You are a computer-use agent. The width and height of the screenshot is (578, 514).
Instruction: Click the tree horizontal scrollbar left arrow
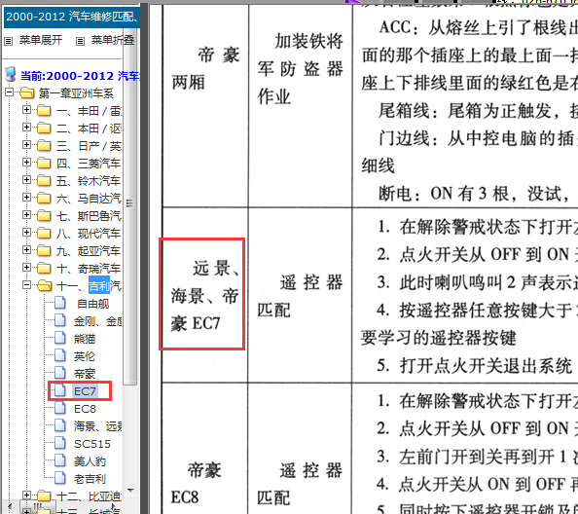coord(10,507)
